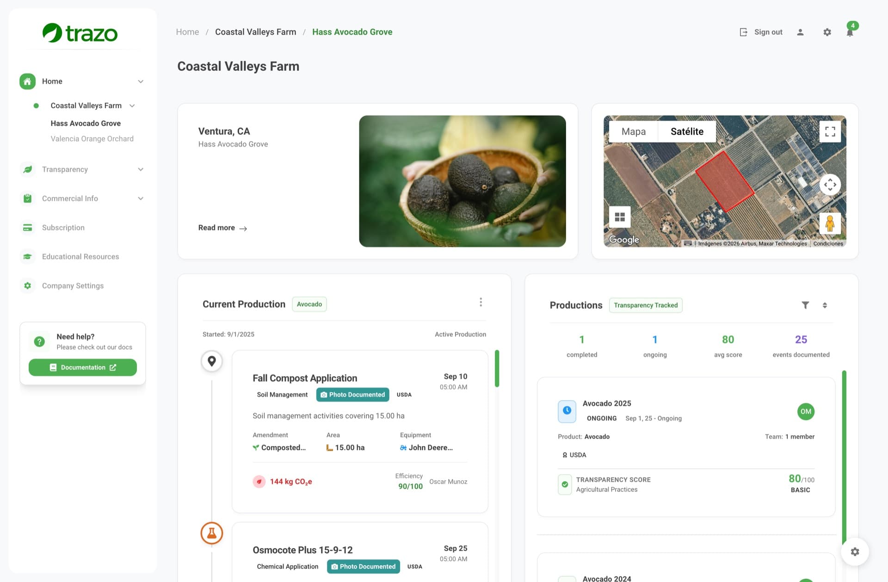The image size is (888, 582).
Task: Open the Productions filter funnel icon
Action: coord(806,305)
